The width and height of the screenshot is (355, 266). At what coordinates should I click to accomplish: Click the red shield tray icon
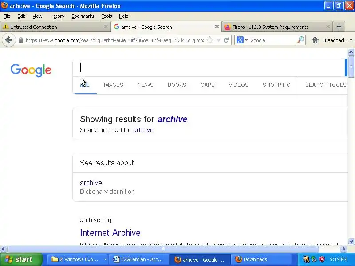coord(322,259)
